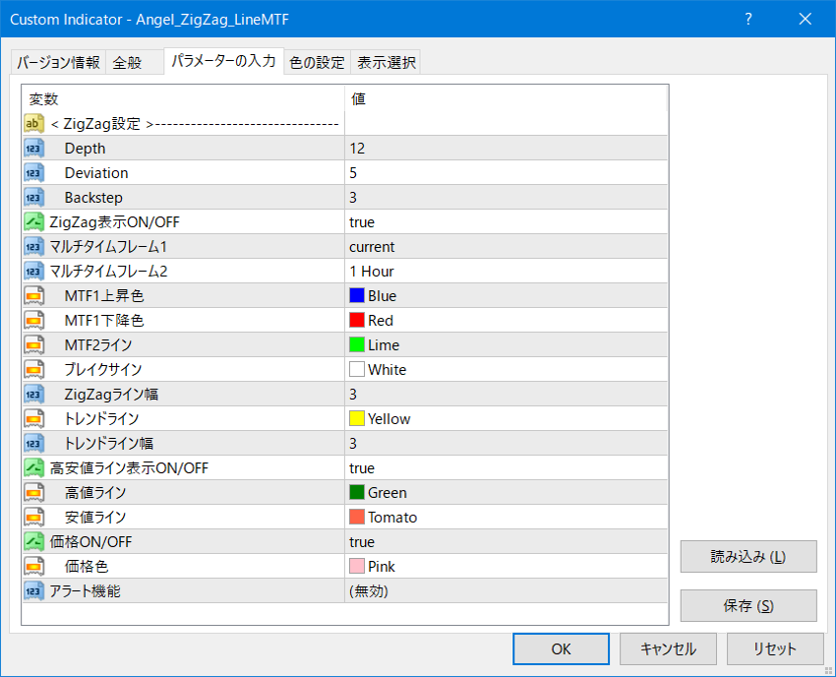The image size is (836, 677).
Task: Click the color icon beside 安値ライン
Action: pyautogui.click(x=33, y=517)
